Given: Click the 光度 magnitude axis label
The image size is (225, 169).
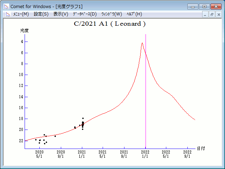Looking at the screenshot, I should pos(24,31).
